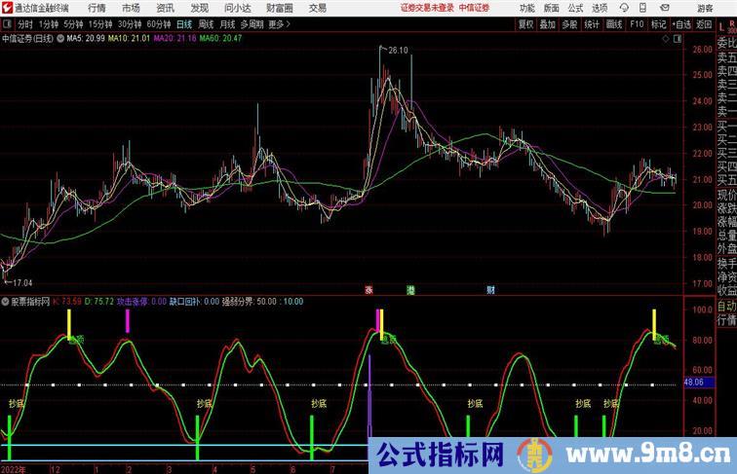Open the 发现 menu

(199, 8)
